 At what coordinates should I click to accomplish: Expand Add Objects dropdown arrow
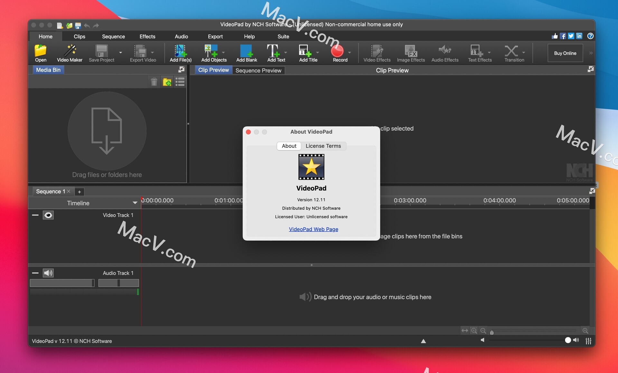tap(223, 52)
